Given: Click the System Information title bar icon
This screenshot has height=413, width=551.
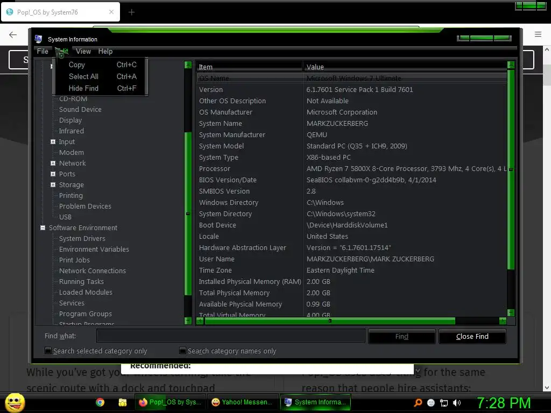Looking at the screenshot, I should coord(38,39).
